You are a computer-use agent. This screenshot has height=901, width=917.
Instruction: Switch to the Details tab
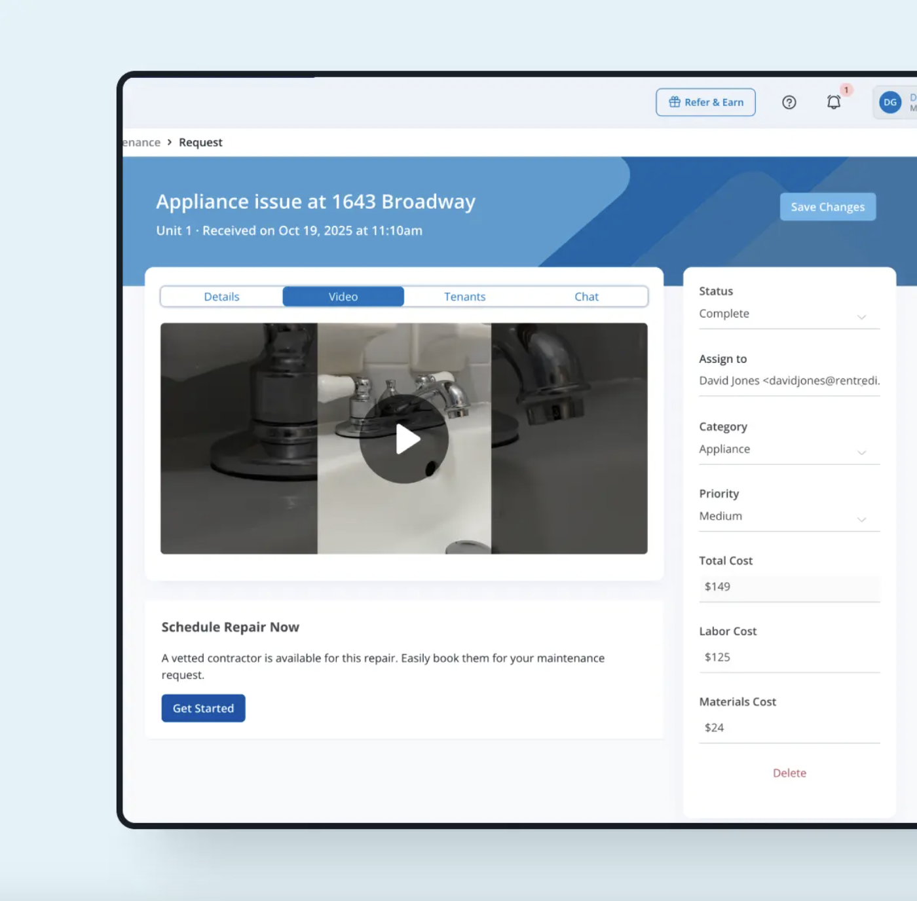click(221, 297)
